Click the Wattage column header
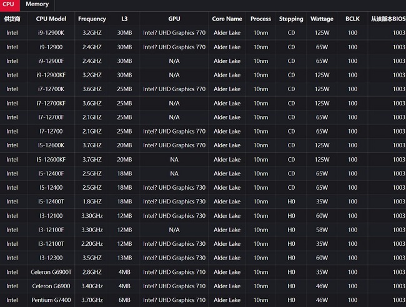Viewport: 406px width, 307px height. [x=322, y=19]
